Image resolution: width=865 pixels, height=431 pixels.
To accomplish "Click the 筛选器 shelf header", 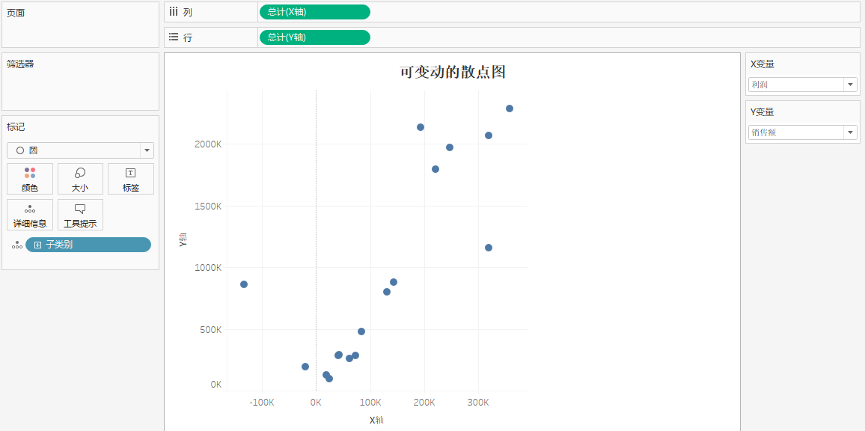I will coord(20,64).
